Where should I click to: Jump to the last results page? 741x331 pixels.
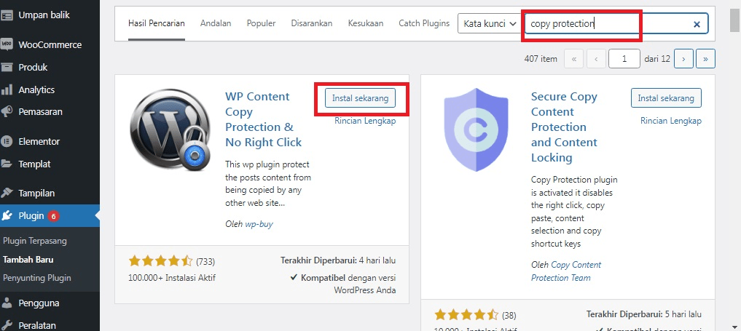[705, 59]
